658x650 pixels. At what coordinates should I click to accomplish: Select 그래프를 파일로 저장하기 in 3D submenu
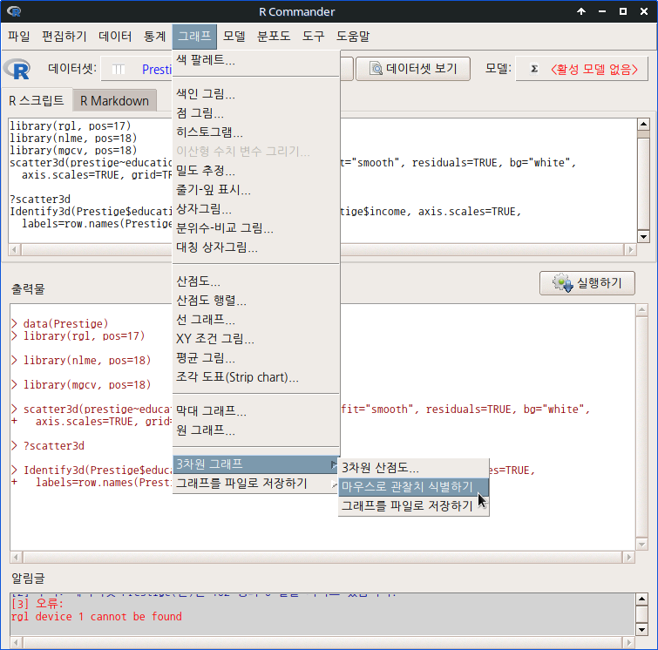coord(414,505)
